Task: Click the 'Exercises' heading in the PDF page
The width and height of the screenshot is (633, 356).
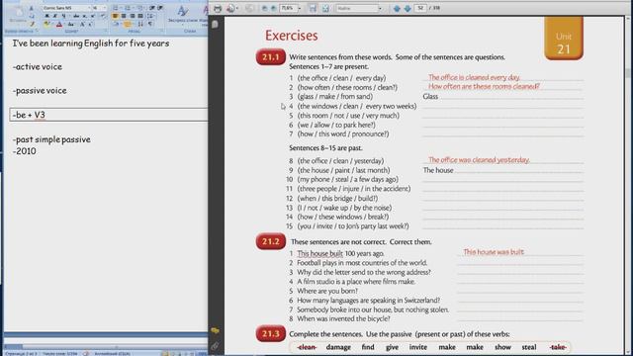Action: [291, 36]
